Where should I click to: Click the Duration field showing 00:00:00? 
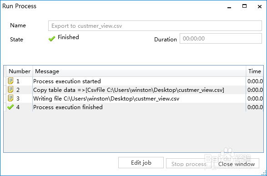[x=221, y=39]
